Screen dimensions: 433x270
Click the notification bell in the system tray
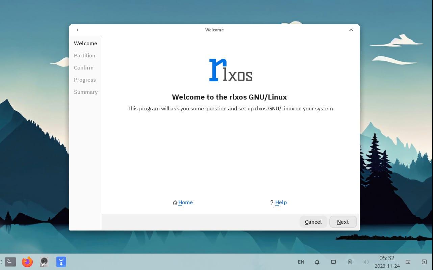click(x=317, y=262)
